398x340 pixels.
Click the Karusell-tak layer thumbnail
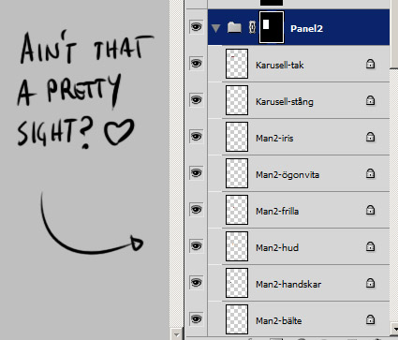coord(237,64)
